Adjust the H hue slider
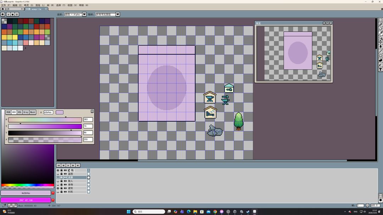The height and width of the screenshot is (215, 383). (x=45, y=120)
